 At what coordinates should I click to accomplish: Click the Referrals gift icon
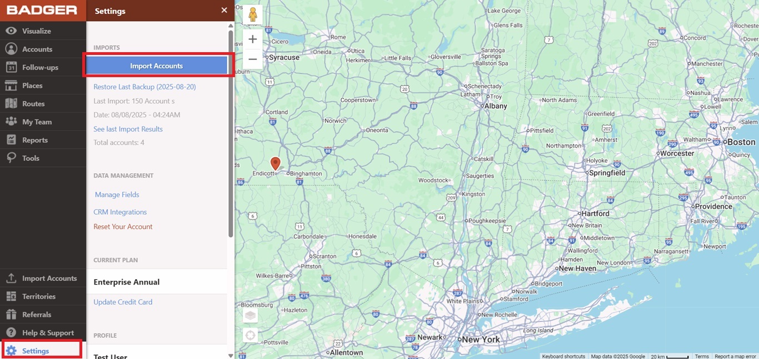pos(11,315)
